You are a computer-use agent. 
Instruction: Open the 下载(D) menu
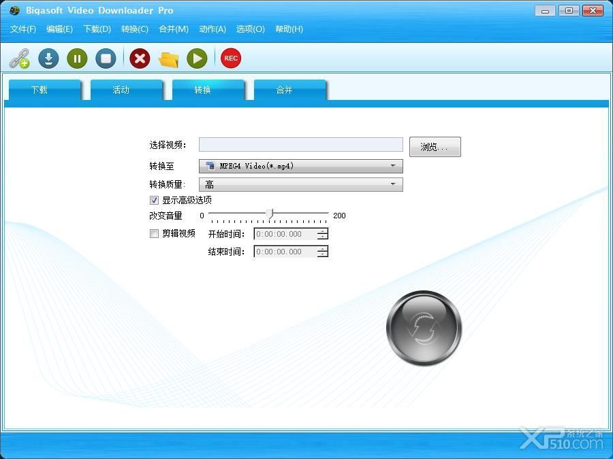(x=97, y=29)
